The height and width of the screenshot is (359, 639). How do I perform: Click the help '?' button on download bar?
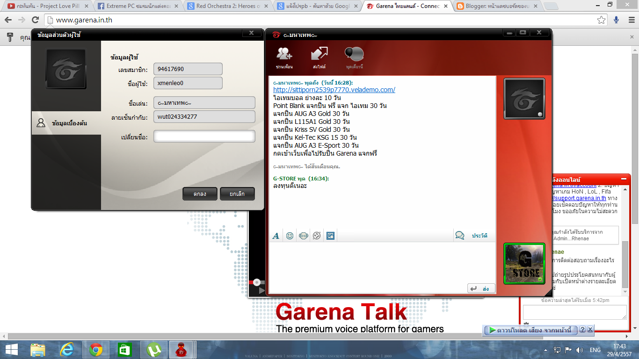point(582,330)
